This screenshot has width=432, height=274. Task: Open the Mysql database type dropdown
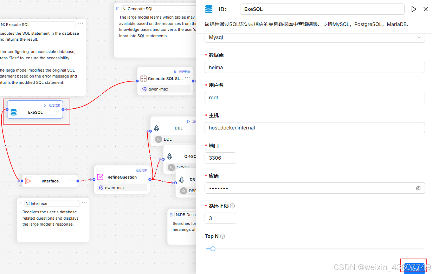click(315, 37)
